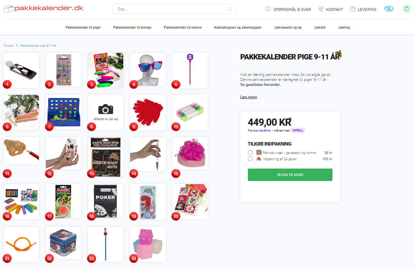Click the Spørgsmål & Svar question icon

coord(268,9)
